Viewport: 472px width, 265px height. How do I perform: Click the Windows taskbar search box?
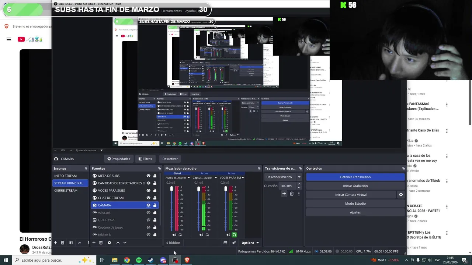[x=55, y=260]
